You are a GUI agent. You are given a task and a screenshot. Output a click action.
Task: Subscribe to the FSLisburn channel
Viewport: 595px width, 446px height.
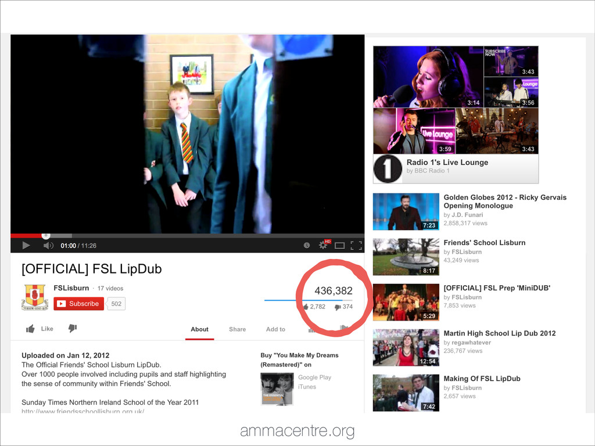(x=78, y=304)
